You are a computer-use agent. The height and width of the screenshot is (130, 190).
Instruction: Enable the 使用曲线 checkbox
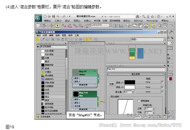(x=139, y=101)
